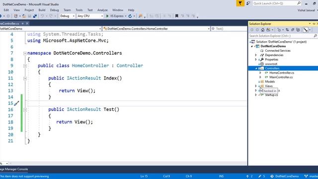Expand HomeController.cs node arrow
The width and height of the screenshot is (318, 179).
tap(260, 73)
